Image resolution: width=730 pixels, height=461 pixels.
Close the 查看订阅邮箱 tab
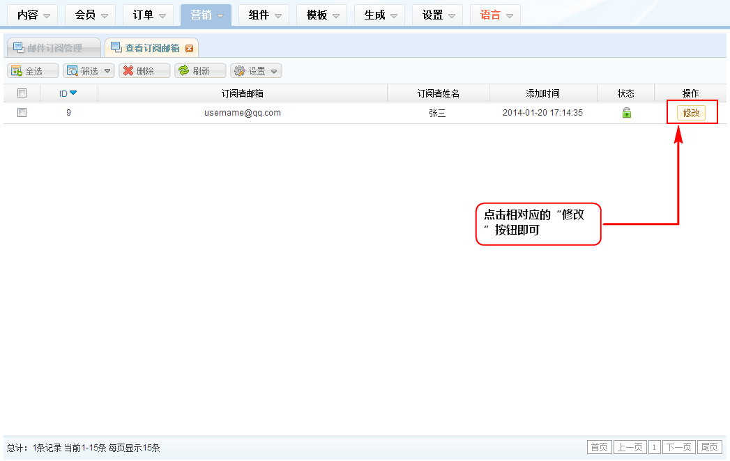189,48
